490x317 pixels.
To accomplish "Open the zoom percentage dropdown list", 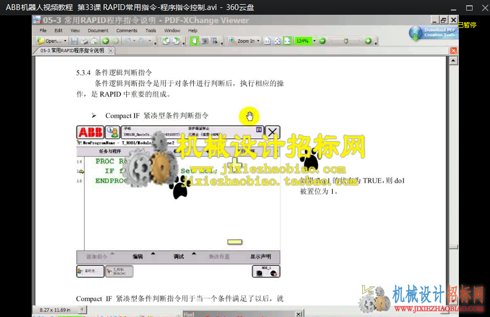I will click(x=314, y=41).
